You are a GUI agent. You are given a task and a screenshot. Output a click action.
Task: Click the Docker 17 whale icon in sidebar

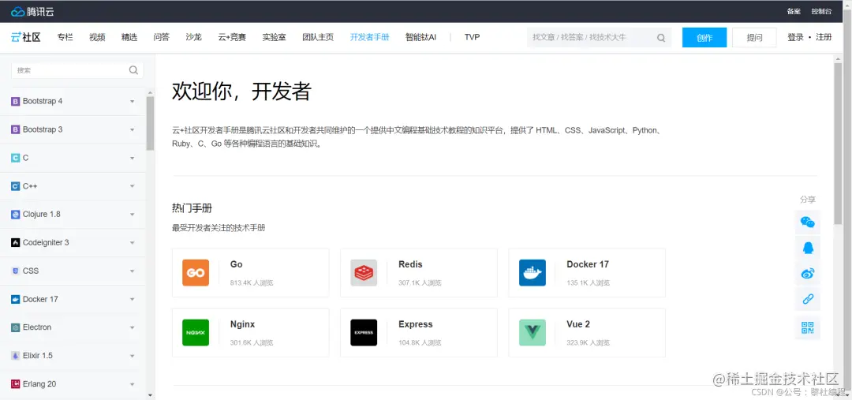point(15,300)
